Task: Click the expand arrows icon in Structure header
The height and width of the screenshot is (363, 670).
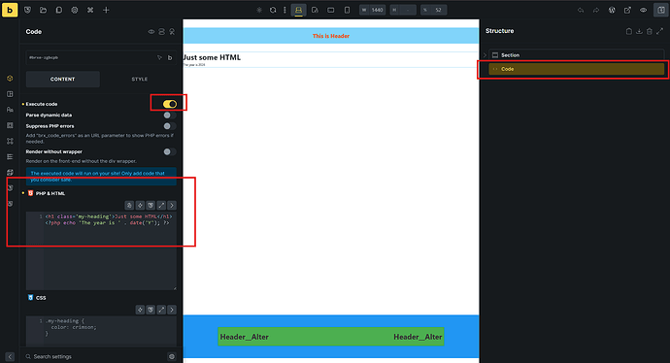Action: (x=659, y=31)
